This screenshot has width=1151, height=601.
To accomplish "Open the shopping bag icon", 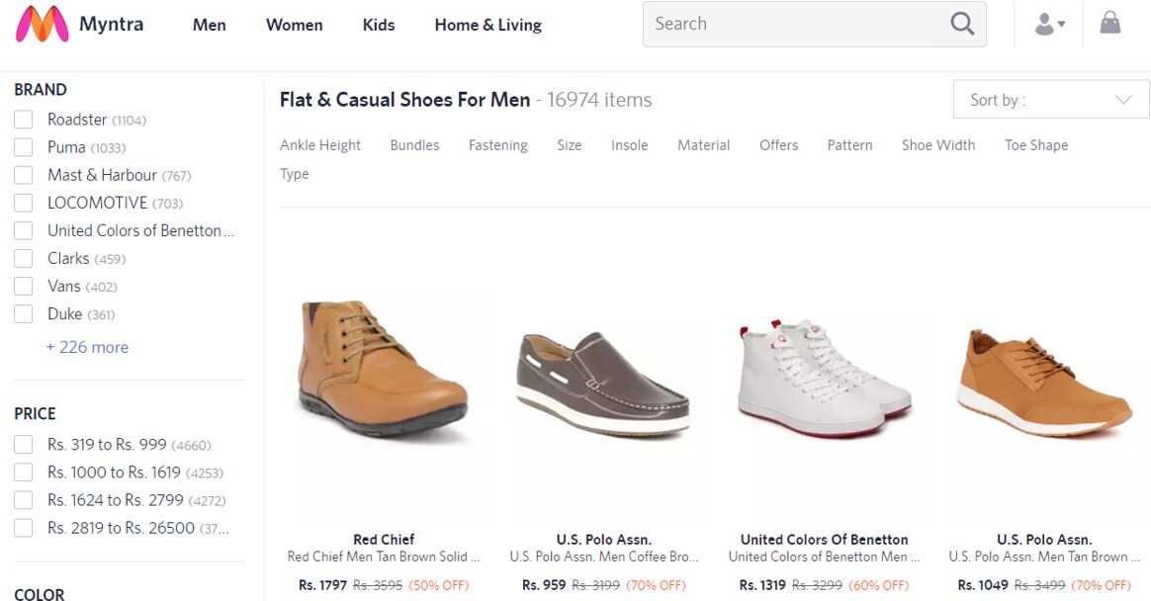I will click(x=1110, y=24).
